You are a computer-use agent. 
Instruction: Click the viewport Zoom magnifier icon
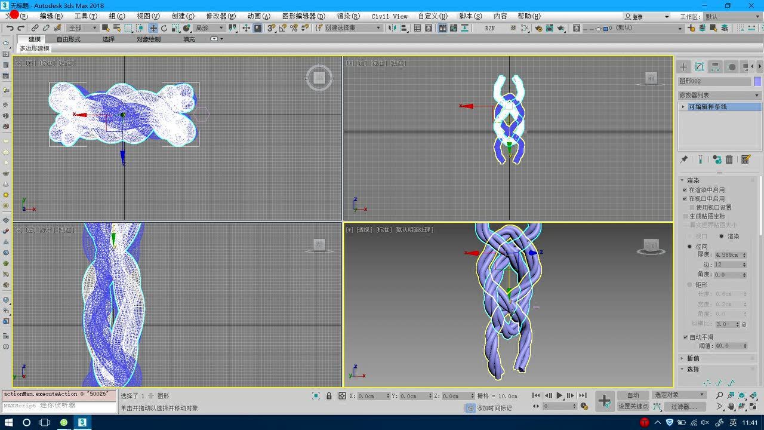click(x=719, y=395)
